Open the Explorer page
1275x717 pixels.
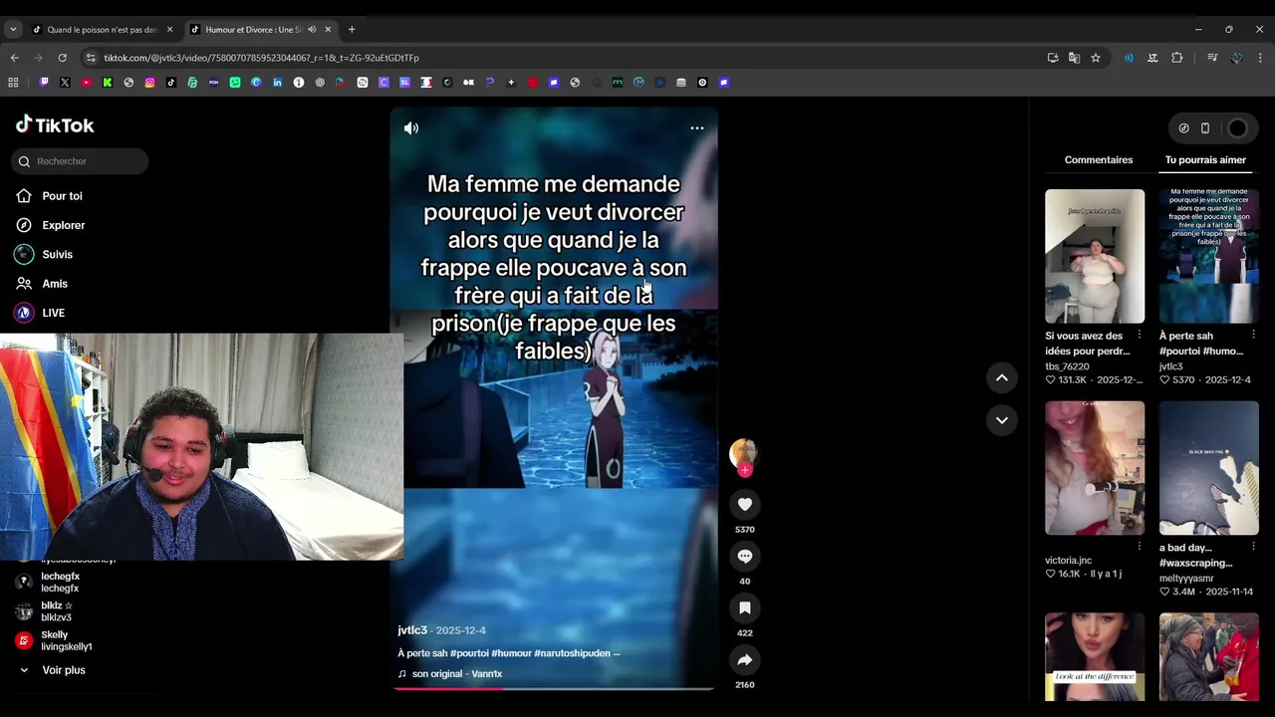pyautogui.click(x=63, y=225)
